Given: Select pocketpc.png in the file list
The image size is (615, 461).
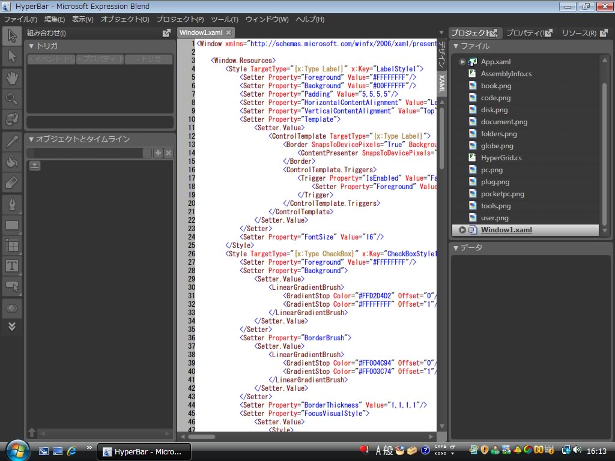Looking at the screenshot, I should click(503, 194).
